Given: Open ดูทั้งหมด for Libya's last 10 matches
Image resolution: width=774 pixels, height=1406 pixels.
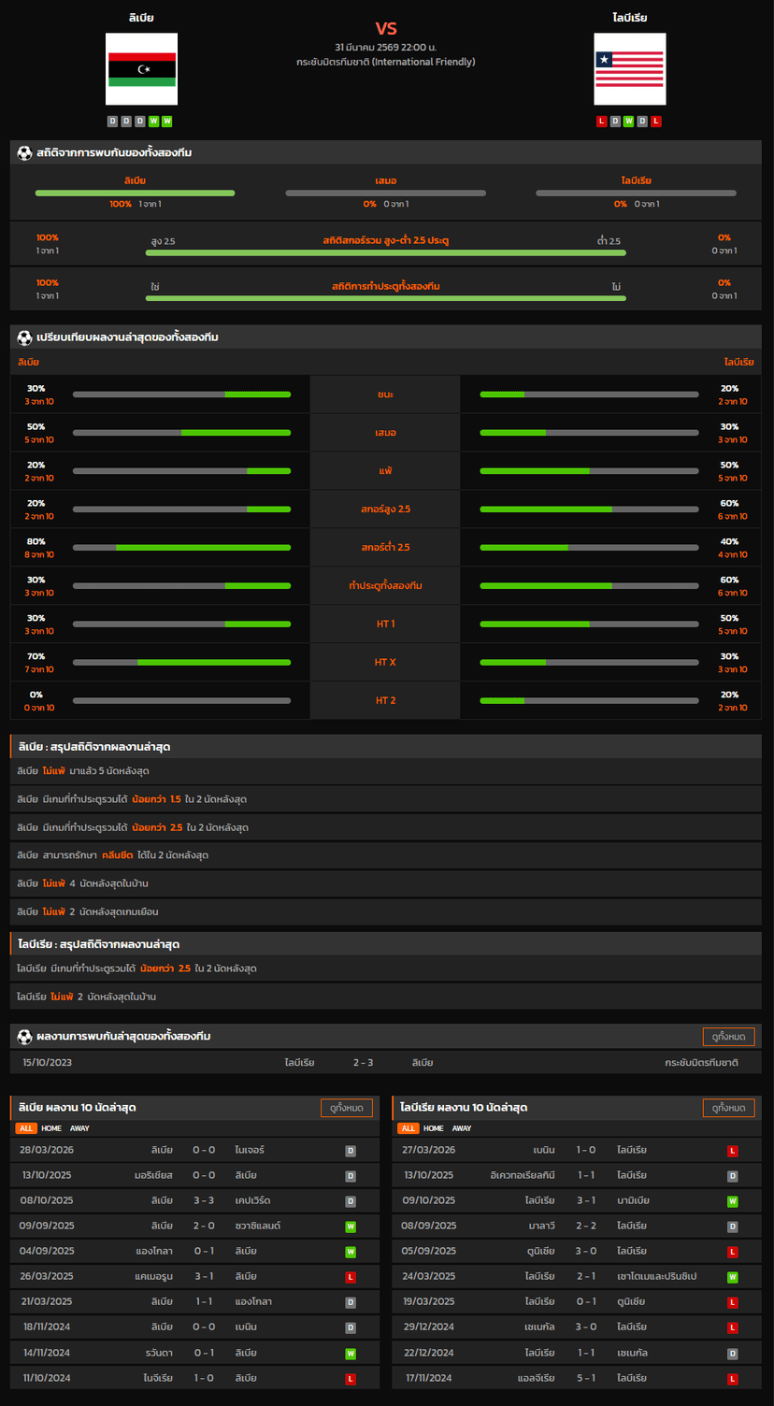Looking at the screenshot, I should tap(346, 1108).
